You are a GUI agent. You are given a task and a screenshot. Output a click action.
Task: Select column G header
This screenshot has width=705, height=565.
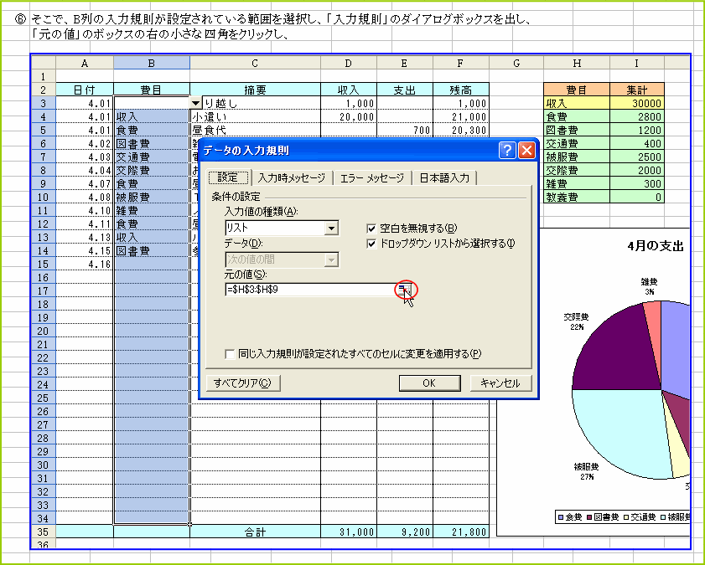pyautogui.click(x=516, y=63)
